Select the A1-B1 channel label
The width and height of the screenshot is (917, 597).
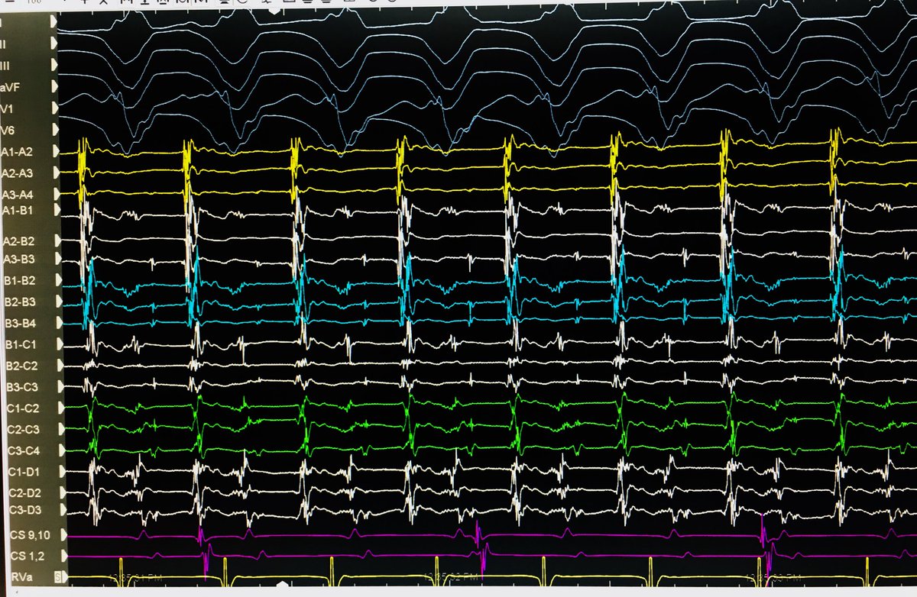[x=18, y=209]
